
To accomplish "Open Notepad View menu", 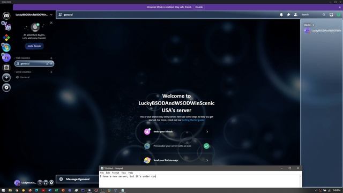I will (x=124, y=173).
